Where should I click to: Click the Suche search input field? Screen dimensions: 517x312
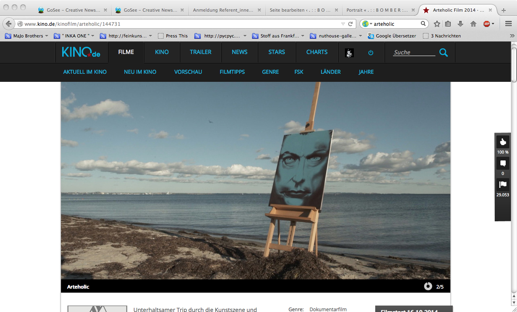point(414,52)
